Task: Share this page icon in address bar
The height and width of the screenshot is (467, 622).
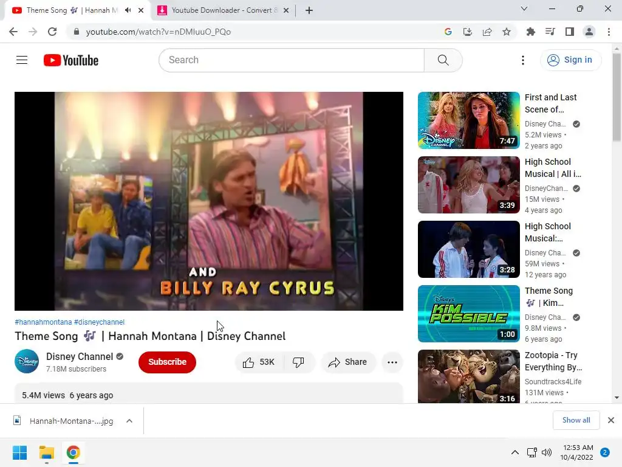Action: (x=487, y=32)
